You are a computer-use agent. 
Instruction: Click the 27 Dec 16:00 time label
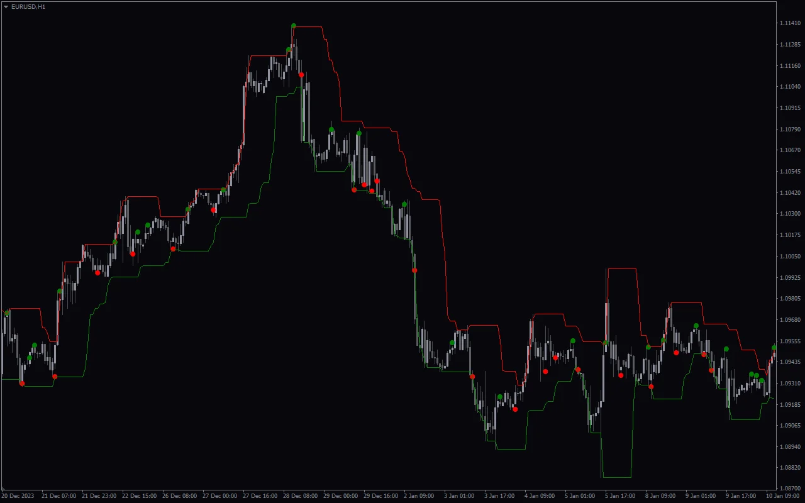[x=260, y=496]
